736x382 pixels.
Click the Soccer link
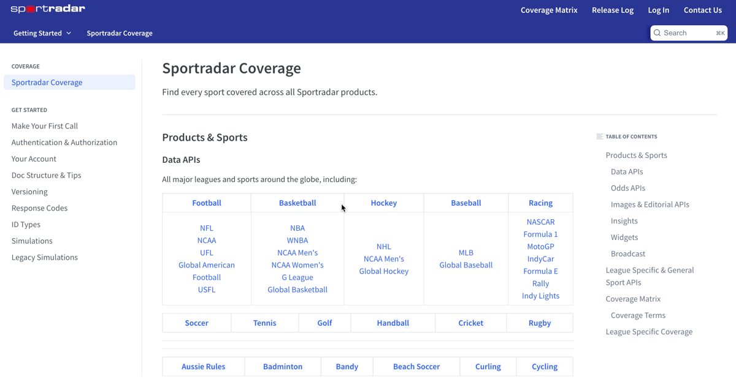tap(197, 323)
